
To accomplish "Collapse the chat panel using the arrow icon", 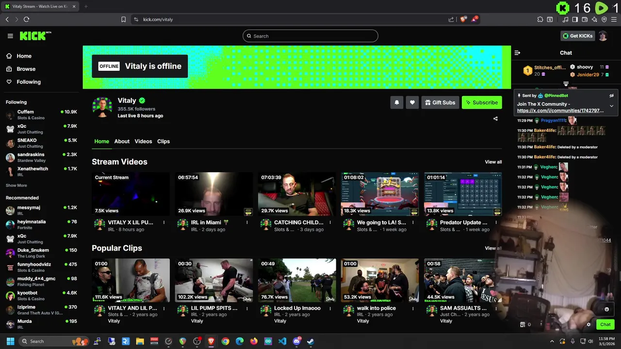I will coord(517,53).
